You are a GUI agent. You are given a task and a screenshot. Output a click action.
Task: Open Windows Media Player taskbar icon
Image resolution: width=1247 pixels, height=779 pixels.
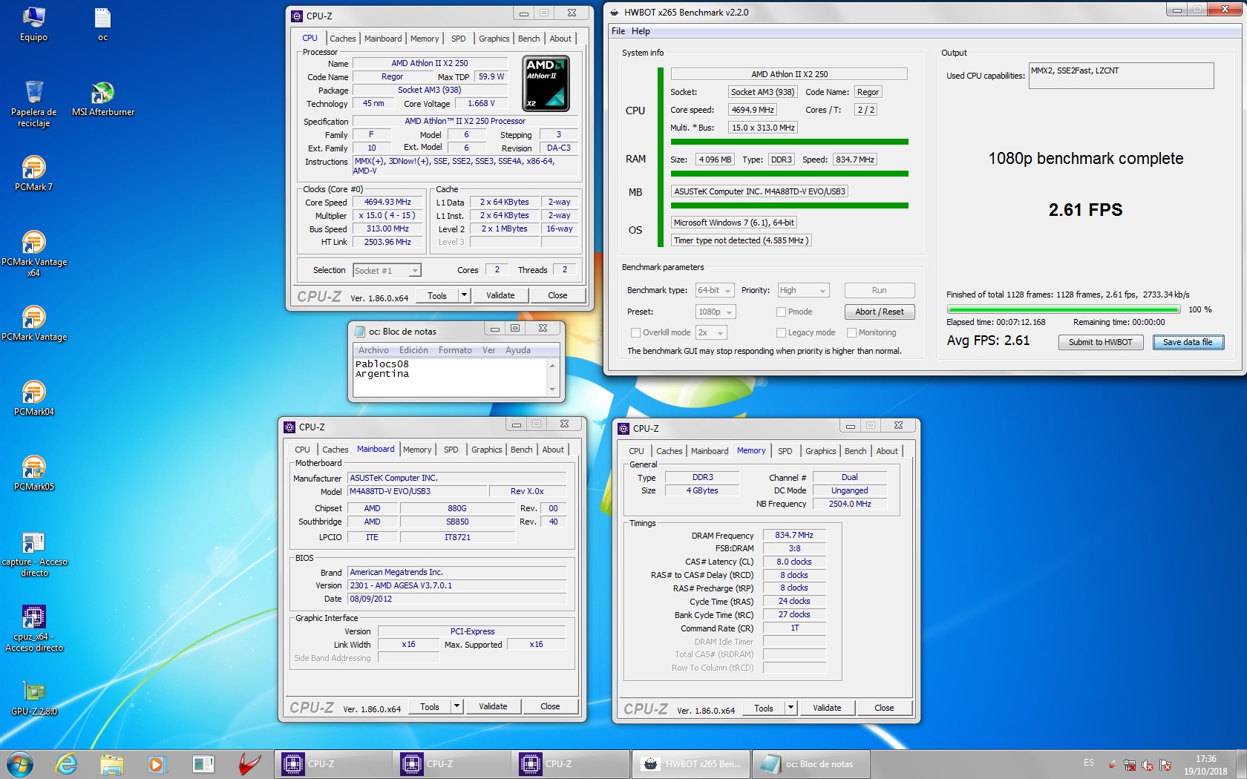[157, 763]
